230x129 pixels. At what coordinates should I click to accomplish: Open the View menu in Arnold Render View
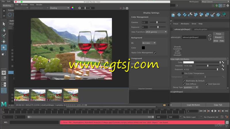click(32, 5)
